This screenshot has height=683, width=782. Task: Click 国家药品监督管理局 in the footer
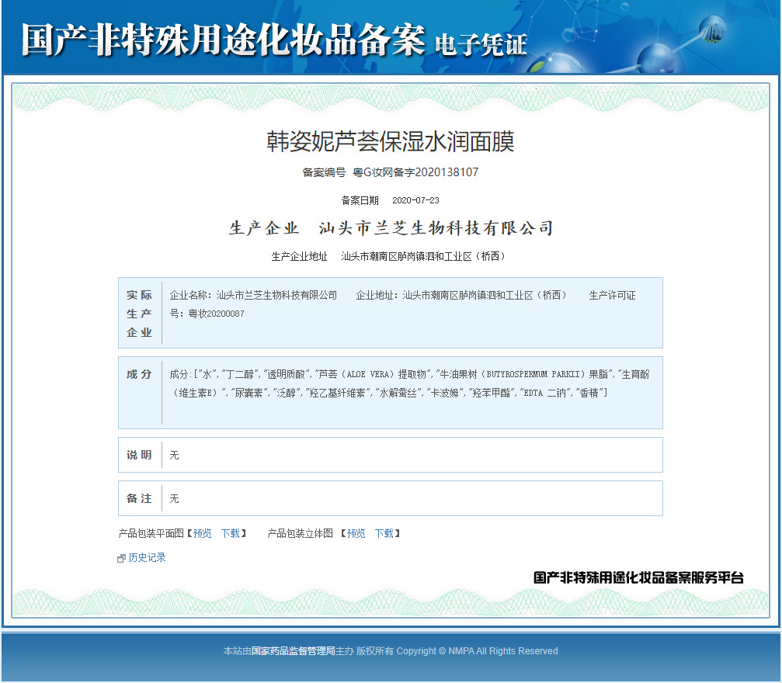pos(293,651)
